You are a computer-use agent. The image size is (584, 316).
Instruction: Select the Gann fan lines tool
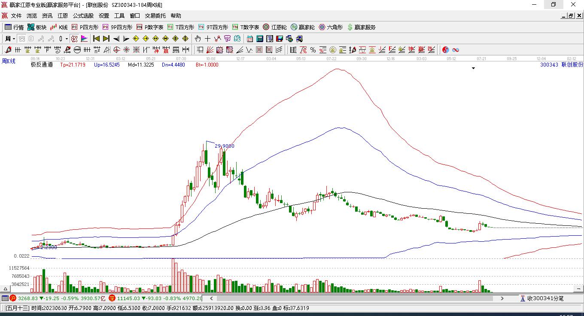point(210,50)
